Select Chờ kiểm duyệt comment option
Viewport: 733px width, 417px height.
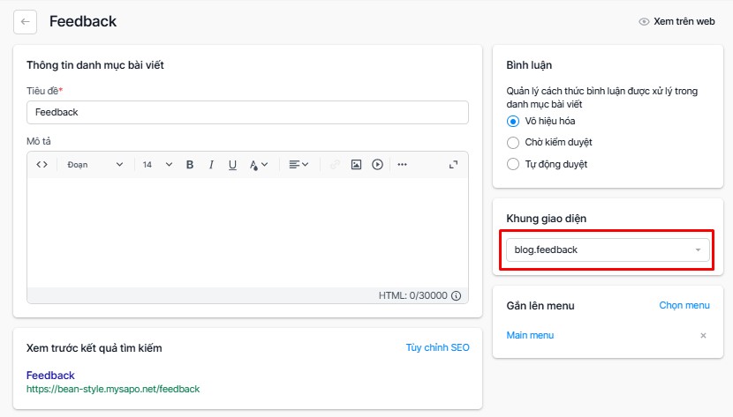click(513, 142)
